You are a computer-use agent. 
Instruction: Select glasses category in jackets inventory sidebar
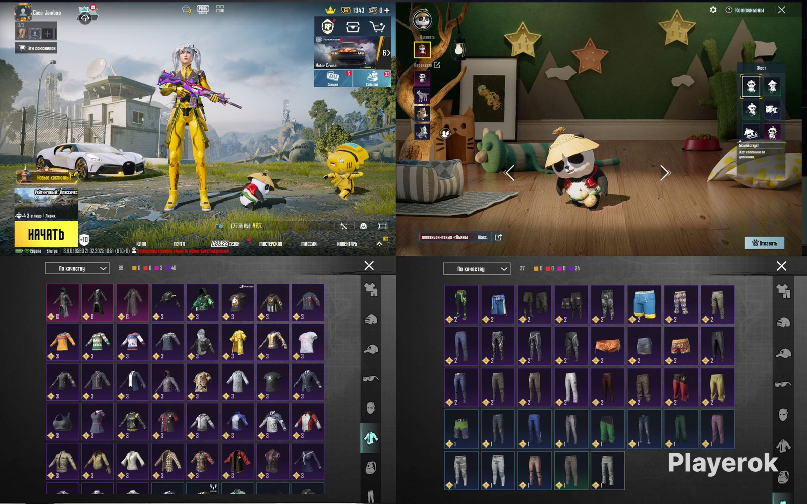coord(371,379)
